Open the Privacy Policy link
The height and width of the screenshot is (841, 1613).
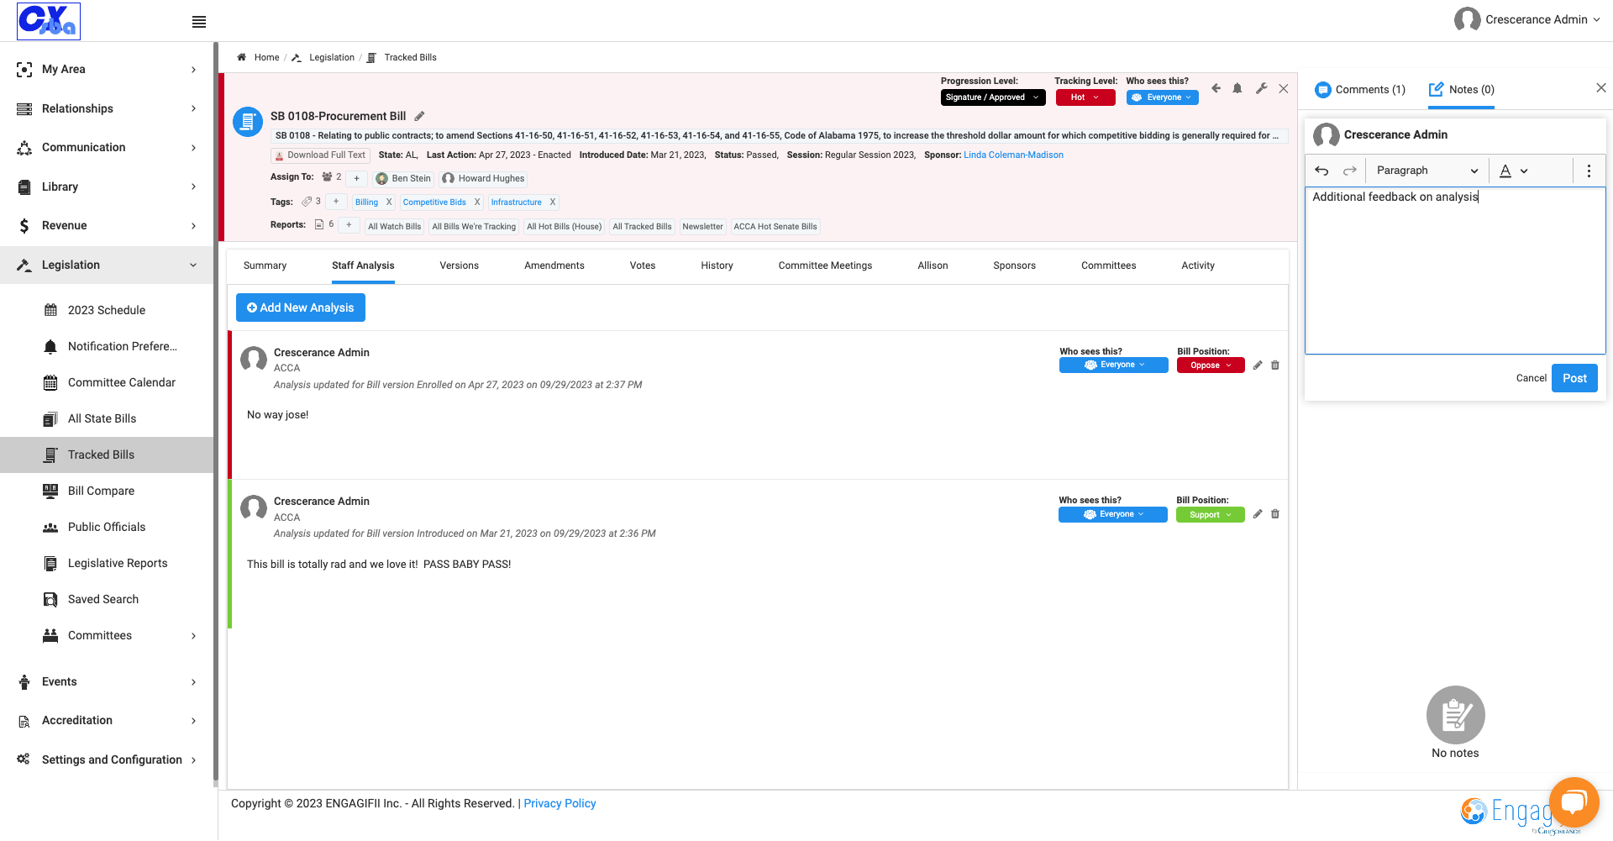point(560,803)
